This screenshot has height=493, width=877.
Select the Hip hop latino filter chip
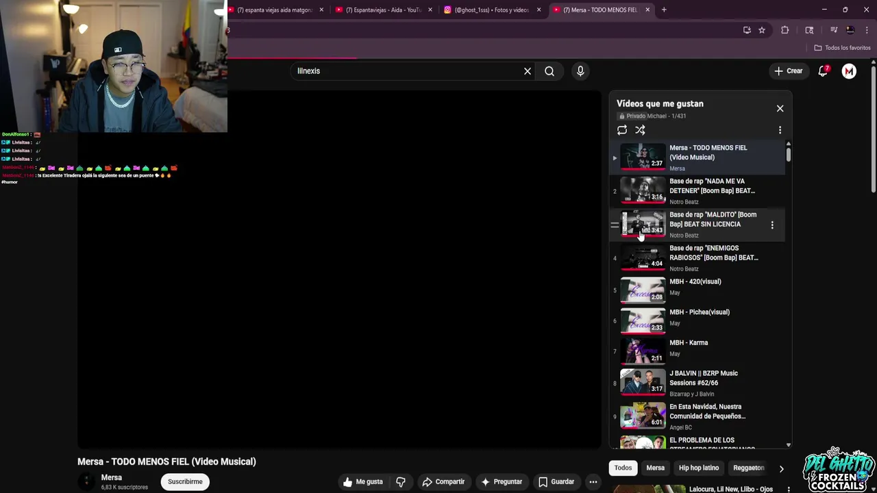pos(699,468)
